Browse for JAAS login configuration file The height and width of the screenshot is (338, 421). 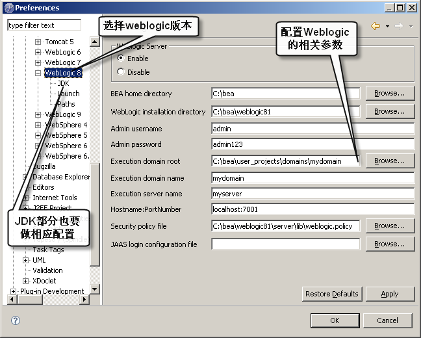tap(390, 244)
